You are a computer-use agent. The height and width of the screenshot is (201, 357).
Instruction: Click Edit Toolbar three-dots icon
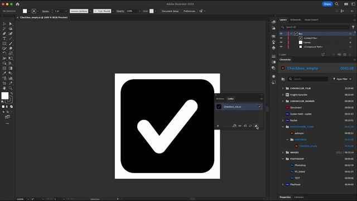click(x=7, y=123)
